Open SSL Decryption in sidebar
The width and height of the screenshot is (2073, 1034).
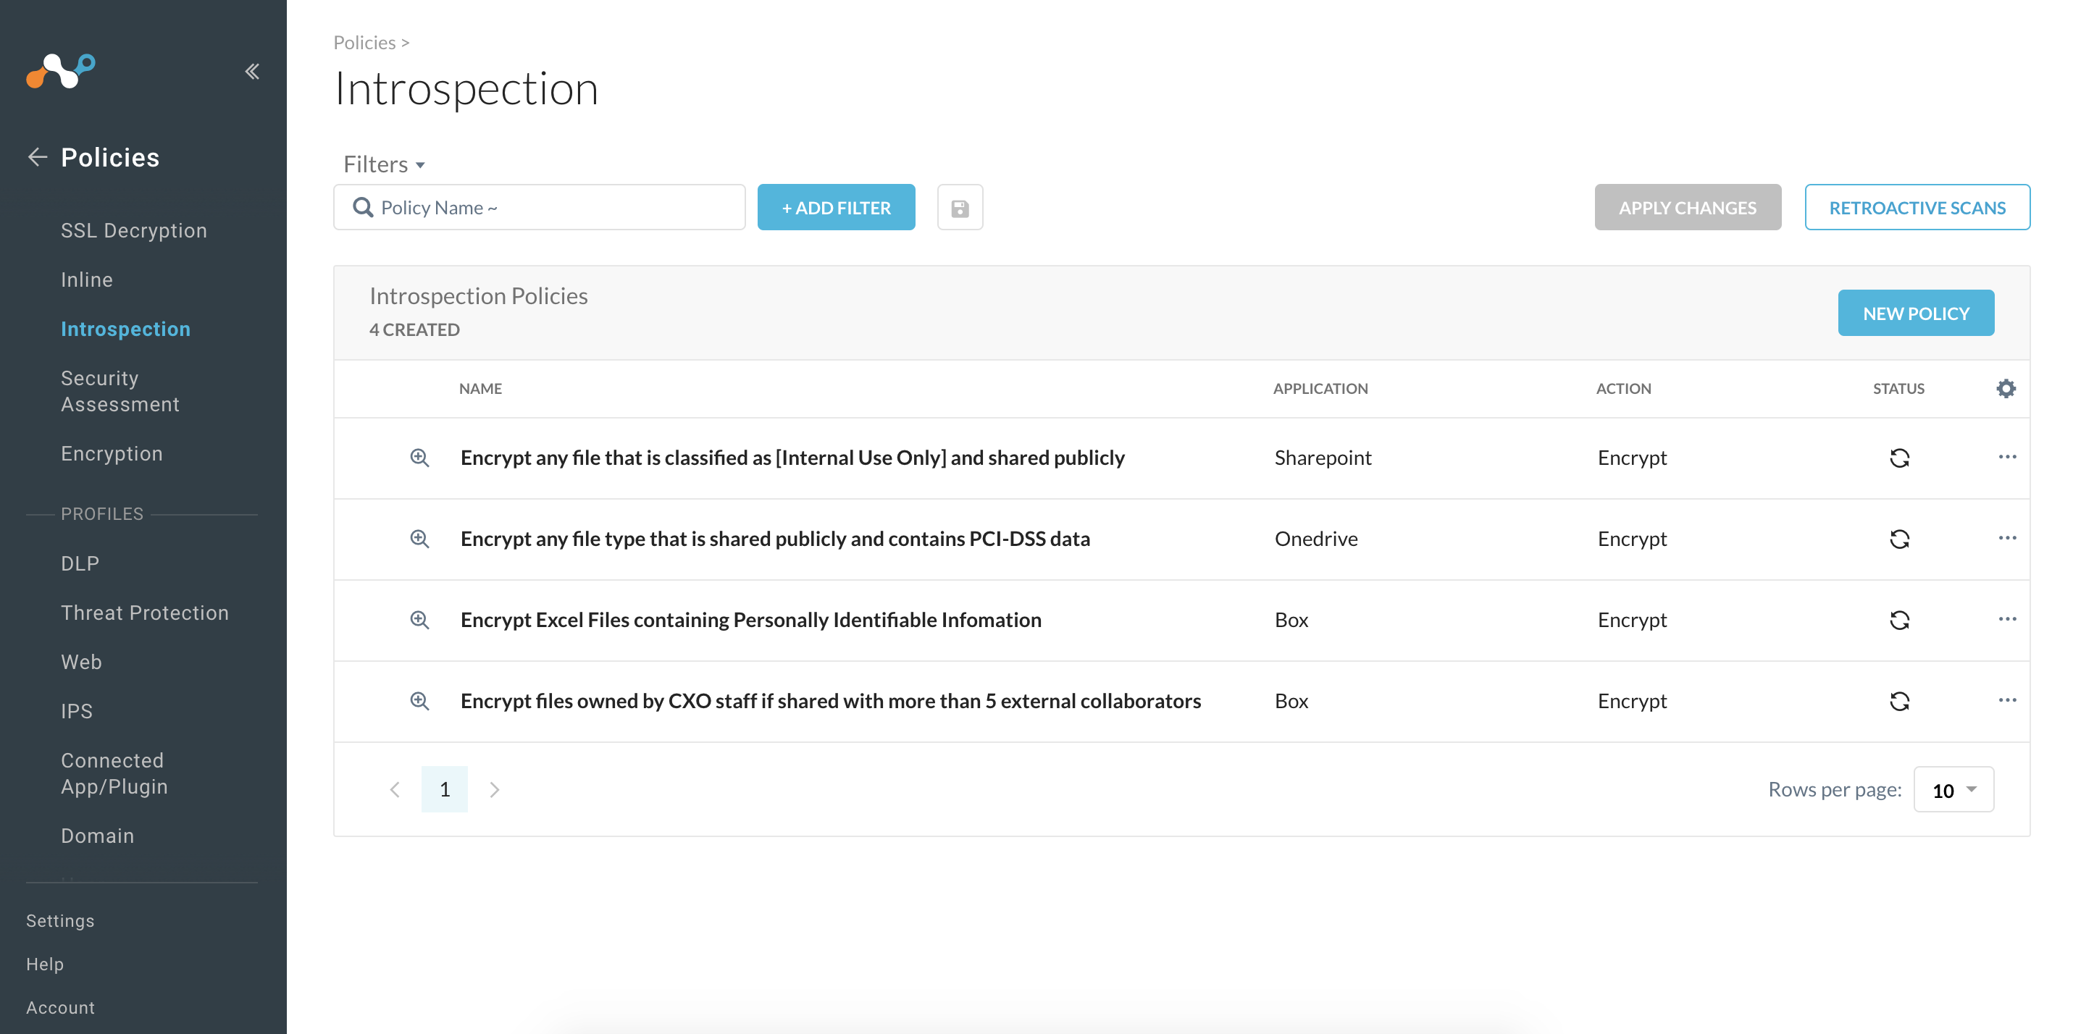pyautogui.click(x=133, y=231)
